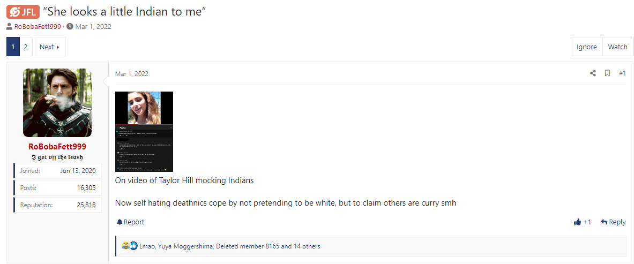634x264 pixels.
Task: Click the share icon on post #1
Action: click(593, 73)
